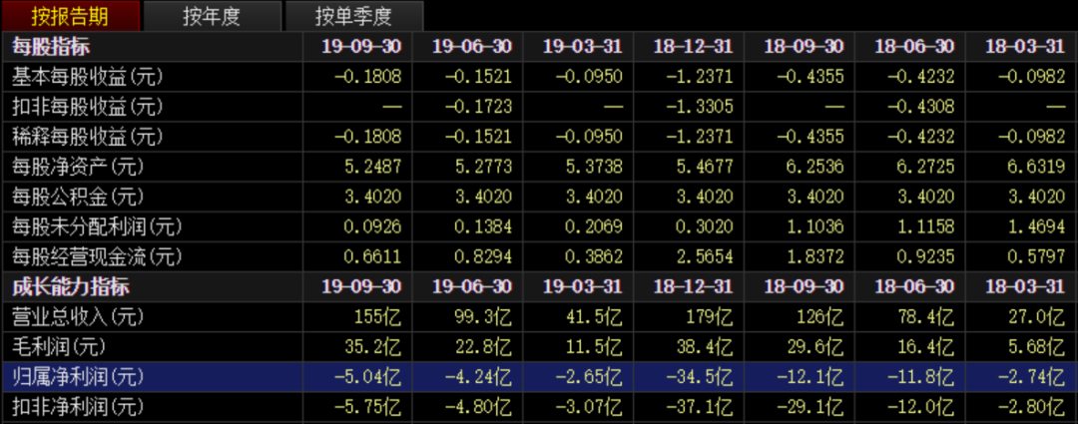Click the -1.2371 基本每股收益 value
Screen dimensions: 1078x424
700,76
